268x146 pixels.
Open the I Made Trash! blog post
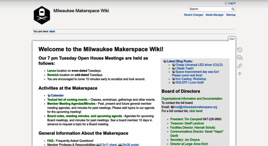185,68
